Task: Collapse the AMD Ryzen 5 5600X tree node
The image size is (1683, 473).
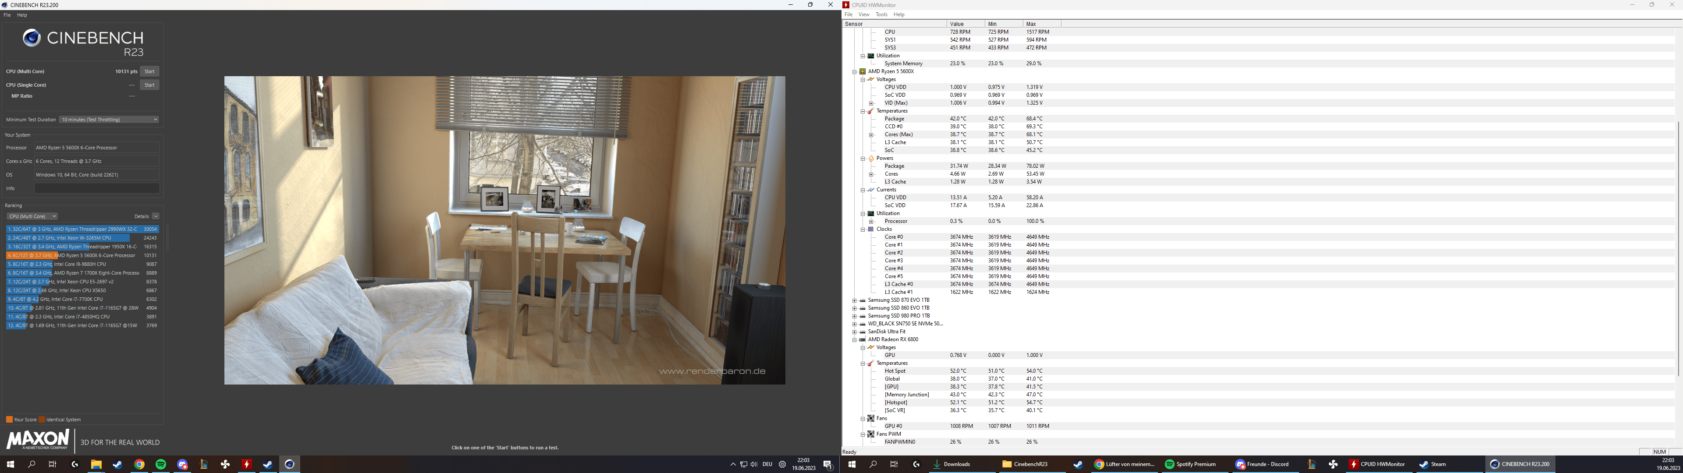Action: (x=855, y=72)
